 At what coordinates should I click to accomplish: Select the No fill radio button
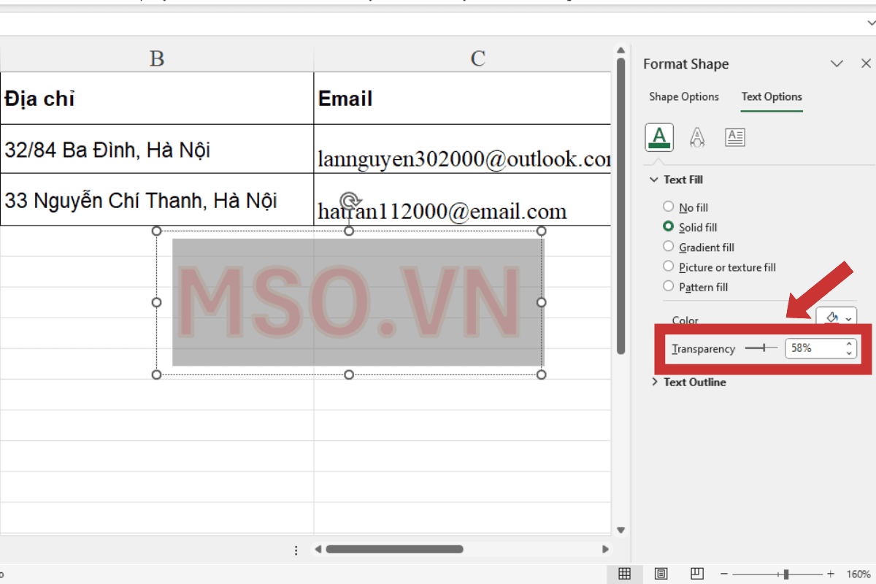669,207
